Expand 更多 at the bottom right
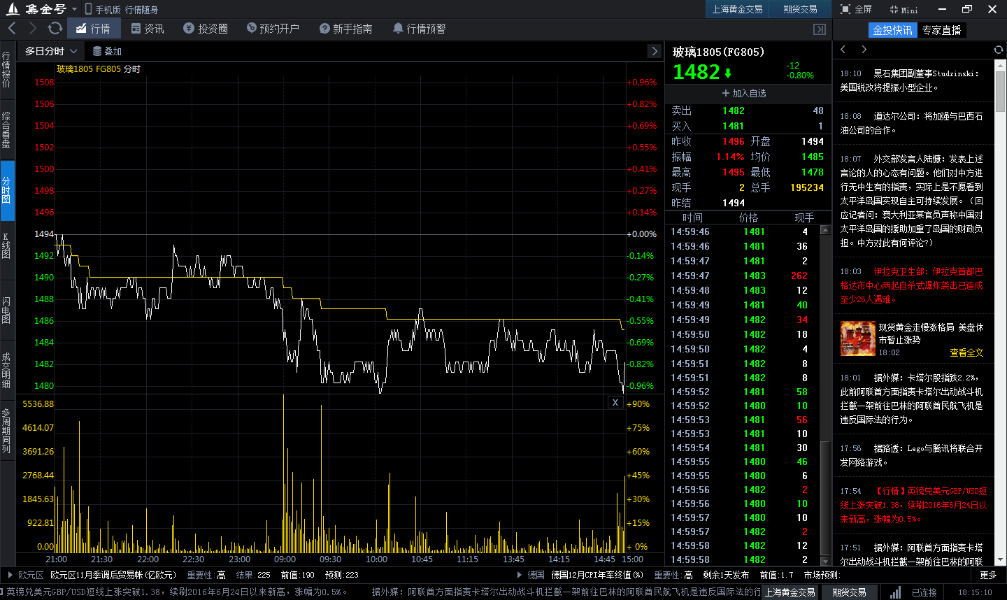1007x600 pixels. pyautogui.click(x=988, y=573)
